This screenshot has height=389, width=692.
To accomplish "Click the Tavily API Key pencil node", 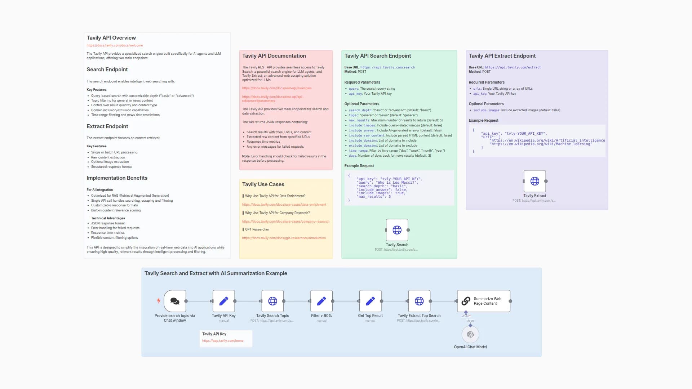I will [224, 301].
